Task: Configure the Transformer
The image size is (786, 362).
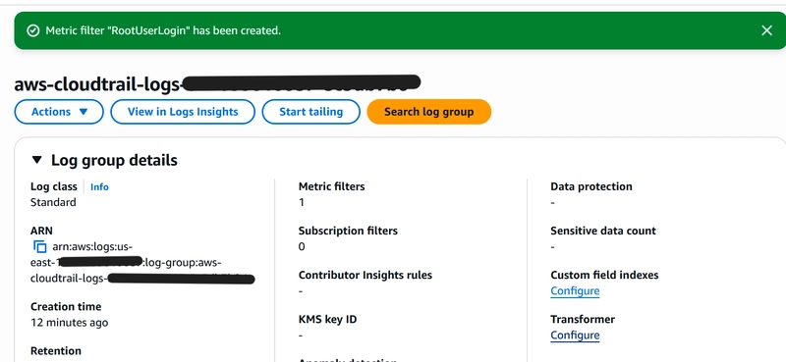Action: tap(575, 335)
